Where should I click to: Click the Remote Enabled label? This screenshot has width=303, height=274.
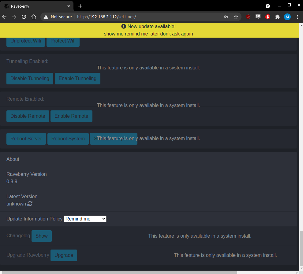pyautogui.click(x=25, y=99)
